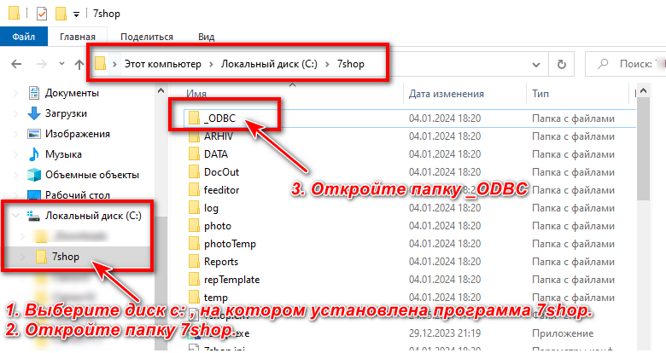Click the file list vertical scrollbar
666x353 pixels.
(x=644, y=149)
